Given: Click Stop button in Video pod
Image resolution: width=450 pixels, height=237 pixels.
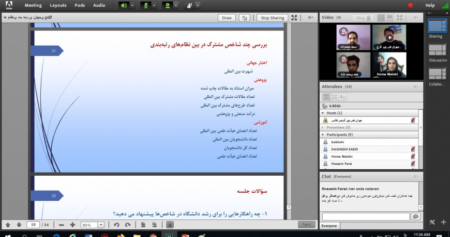Looking at the screenshot, I should coord(363,18).
